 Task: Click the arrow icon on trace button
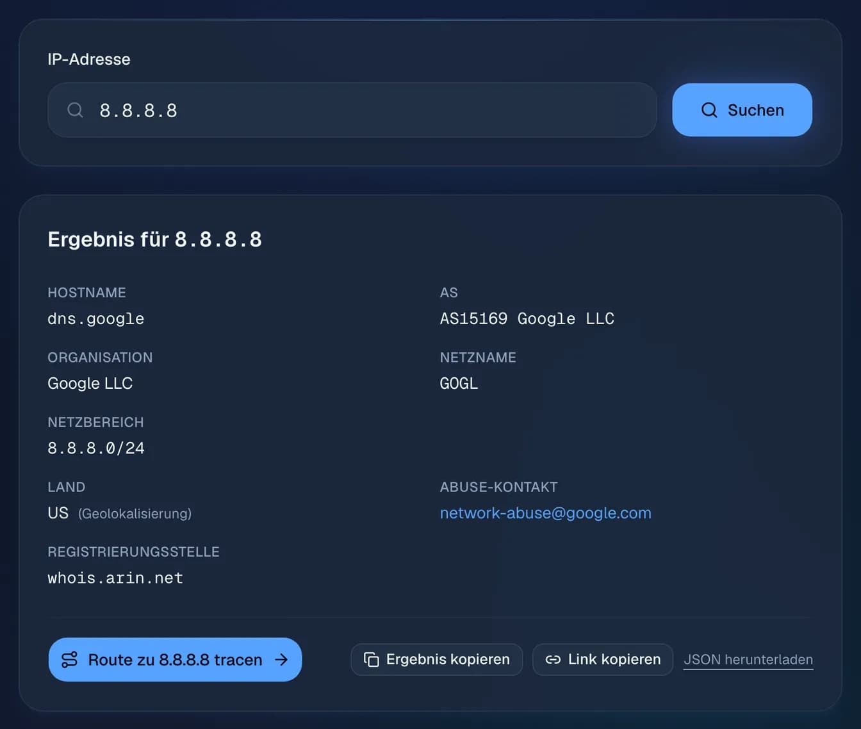281,660
